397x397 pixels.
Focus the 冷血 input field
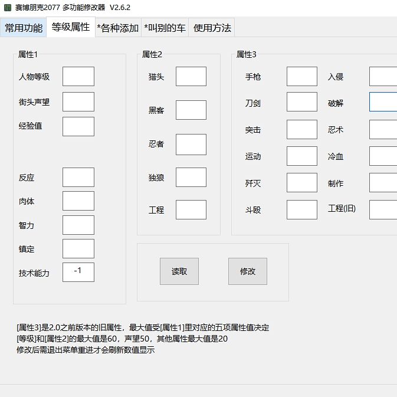click(383, 156)
